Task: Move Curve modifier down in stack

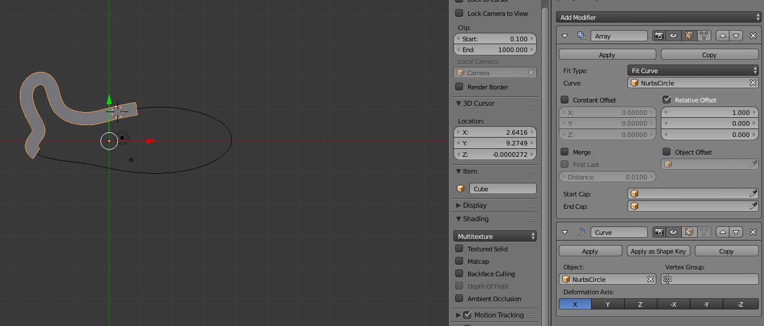Action: point(736,232)
